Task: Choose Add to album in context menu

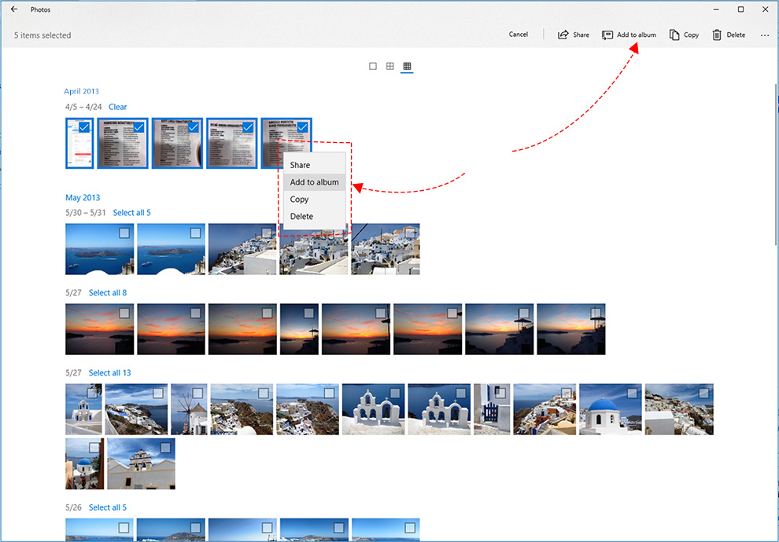Action: coord(314,182)
